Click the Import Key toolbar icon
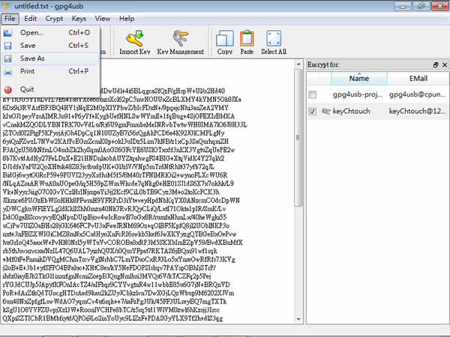450x337 pixels. (x=134, y=42)
